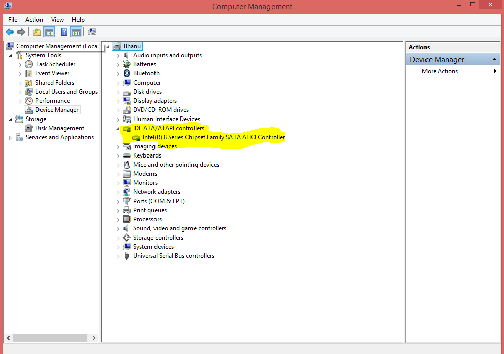Viewport: 504px width, 354px height.
Task: Click the left pane scroll-right arrow
Action: [94, 338]
